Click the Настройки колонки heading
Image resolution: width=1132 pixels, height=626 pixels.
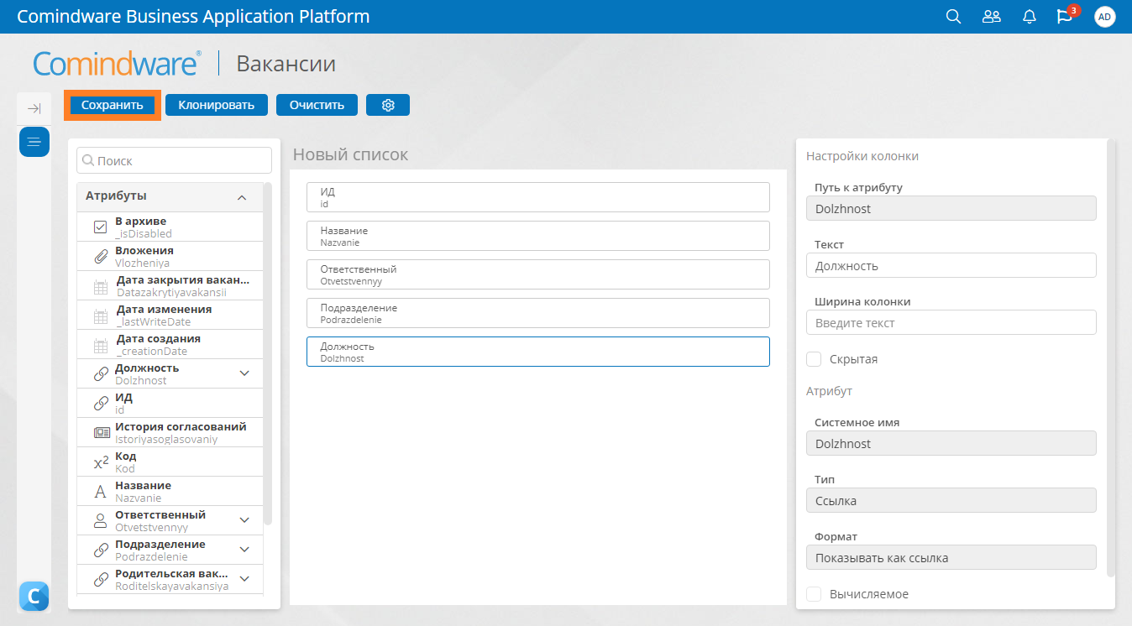click(x=862, y=156)
